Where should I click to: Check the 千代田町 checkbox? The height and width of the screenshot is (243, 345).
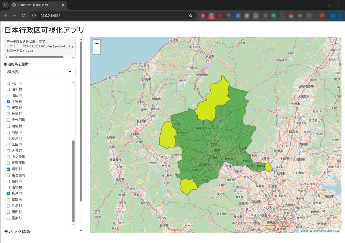click(8, 120)
